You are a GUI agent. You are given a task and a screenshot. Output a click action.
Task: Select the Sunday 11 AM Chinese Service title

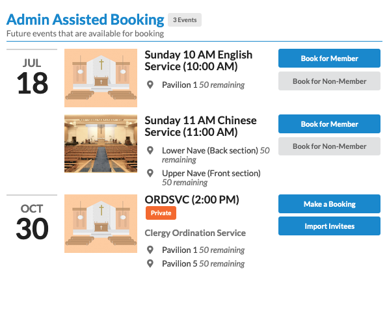200,126
